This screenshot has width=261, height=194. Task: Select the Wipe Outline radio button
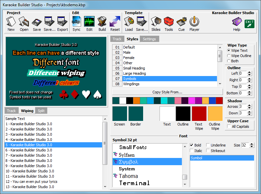229,56
